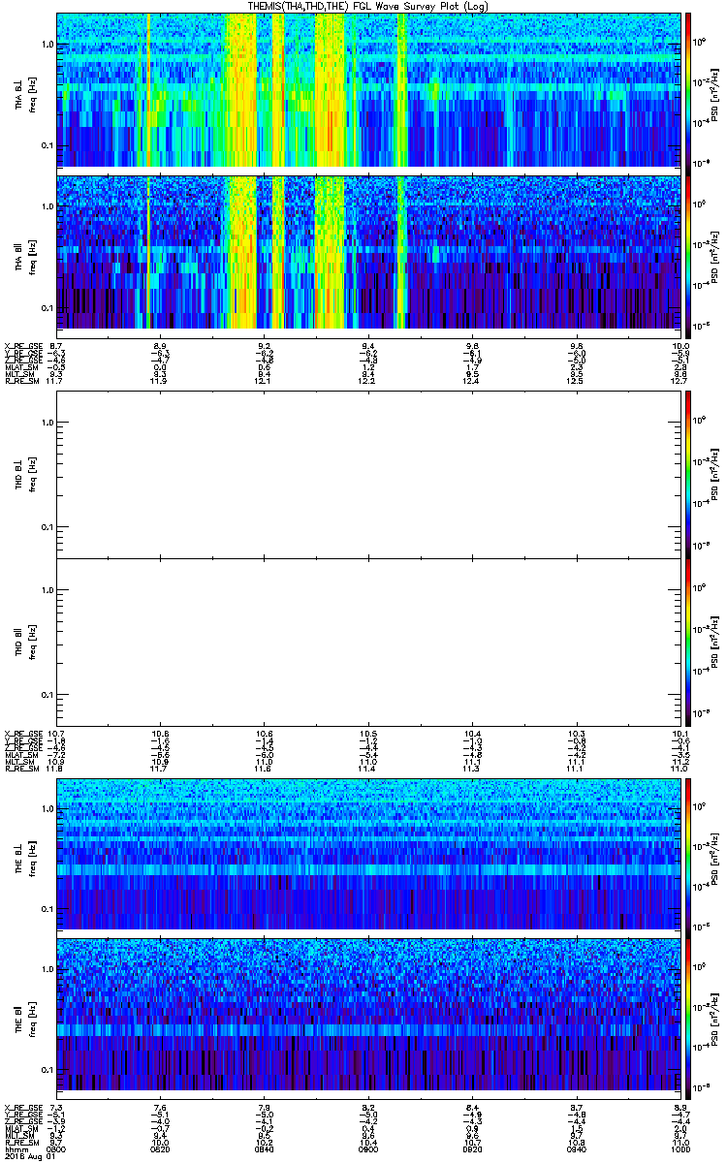
Task: Click the R_RE_SM row label under the THD panels
Action: click(x=21, y=767)
